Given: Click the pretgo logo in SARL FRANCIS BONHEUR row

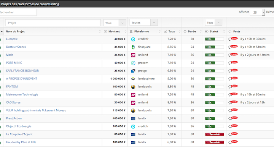Looking at the screenshot, I should point(133,71).
